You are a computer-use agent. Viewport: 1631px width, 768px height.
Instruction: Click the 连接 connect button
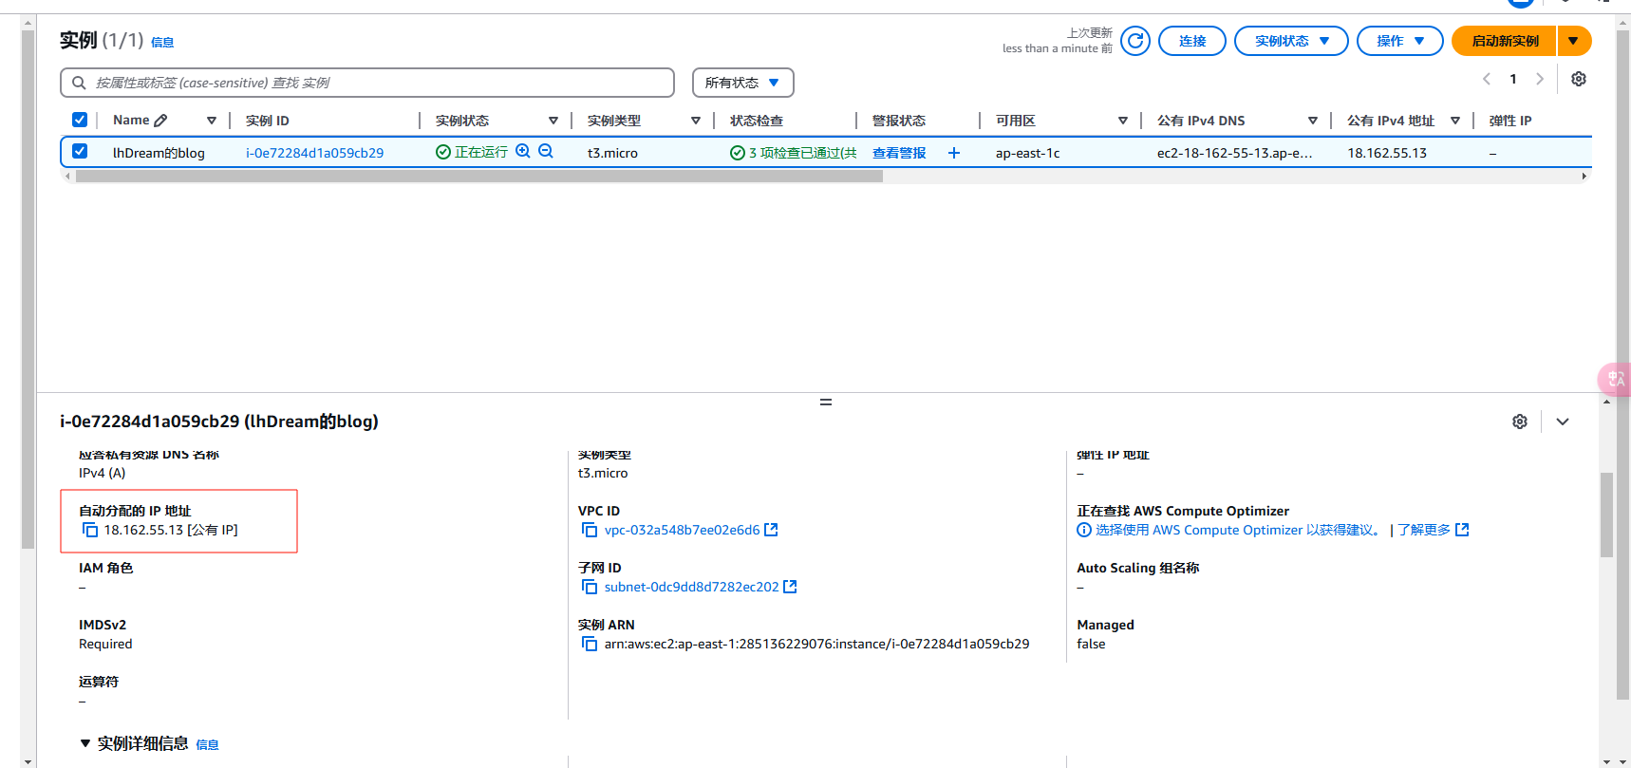[1191, 41]
